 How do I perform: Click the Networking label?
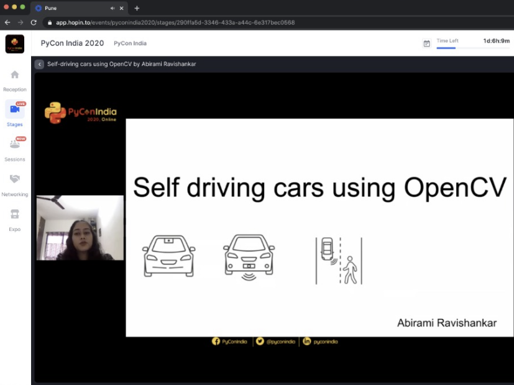click(x=15, y=194)
